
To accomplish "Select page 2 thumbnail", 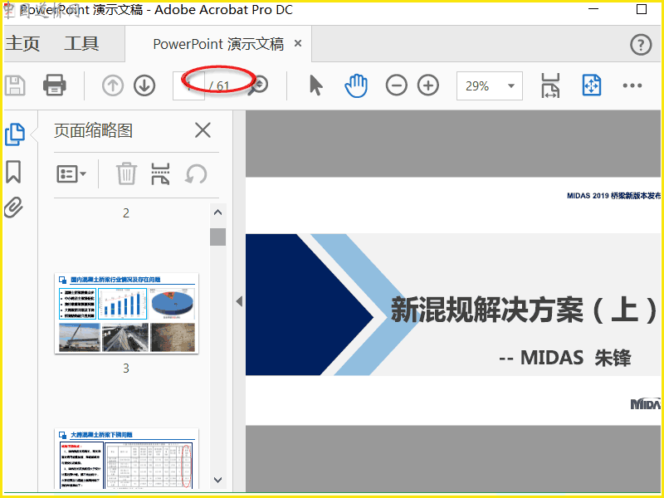I will (126, 213).
